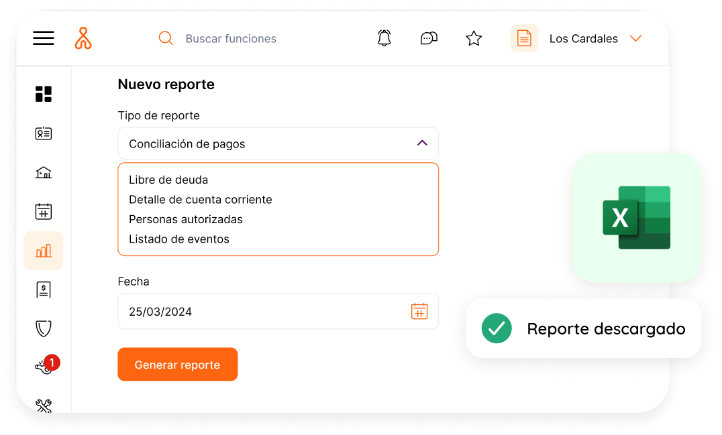Open the dashboard grid icon in sidebar
Viewport: 722px width, 435px height.
44,94
